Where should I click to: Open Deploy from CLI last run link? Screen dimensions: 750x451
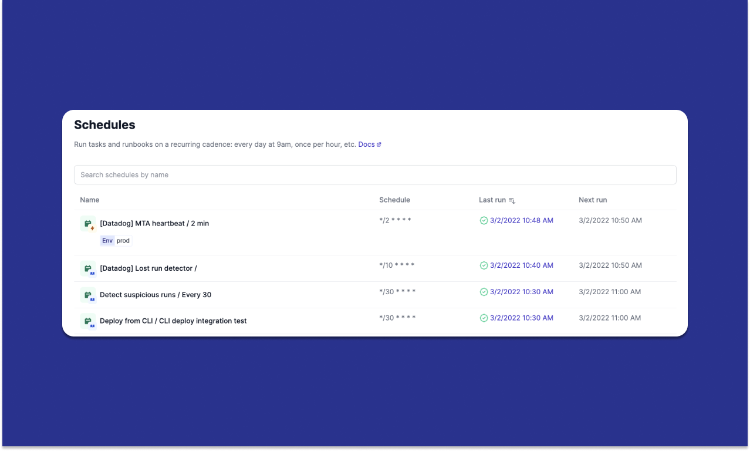(522, 318)
